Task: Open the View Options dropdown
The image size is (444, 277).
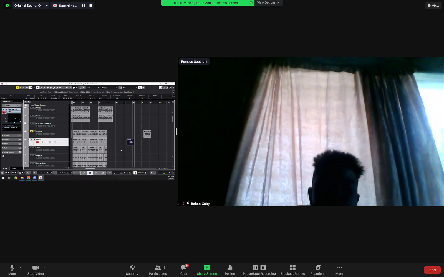Action: click(x=268, y=3)
